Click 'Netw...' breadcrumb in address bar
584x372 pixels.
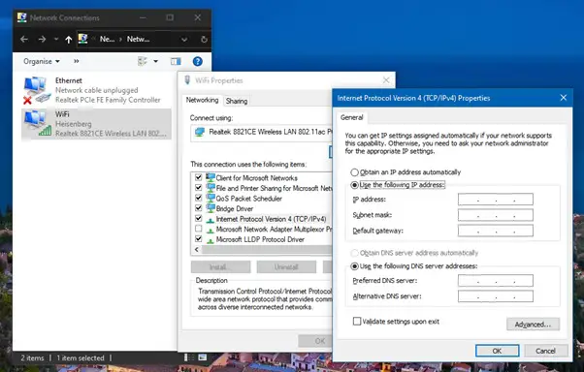click(x=138, y=39)
